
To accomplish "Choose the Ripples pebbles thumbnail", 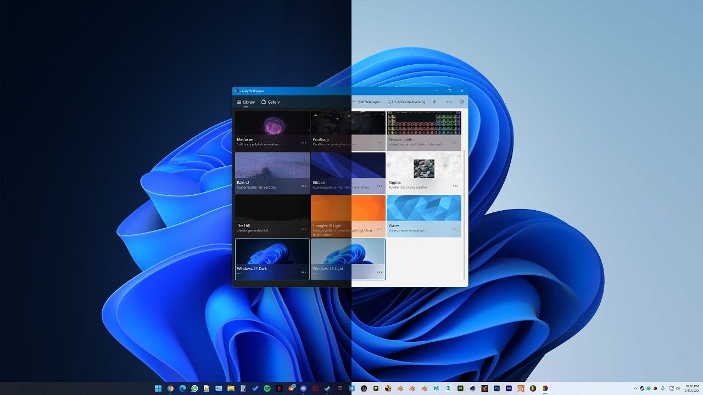I will coord(424,165).
